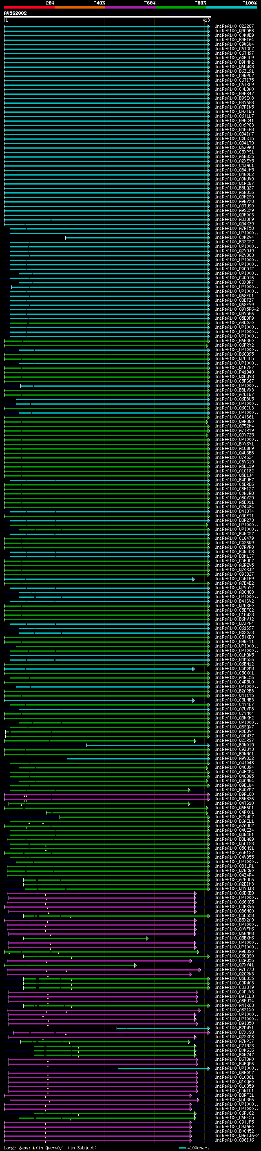Open the UniRef100_Q22287 hit
The image size is (261, 1151).
pyautogui.click(x=234, y=27)
